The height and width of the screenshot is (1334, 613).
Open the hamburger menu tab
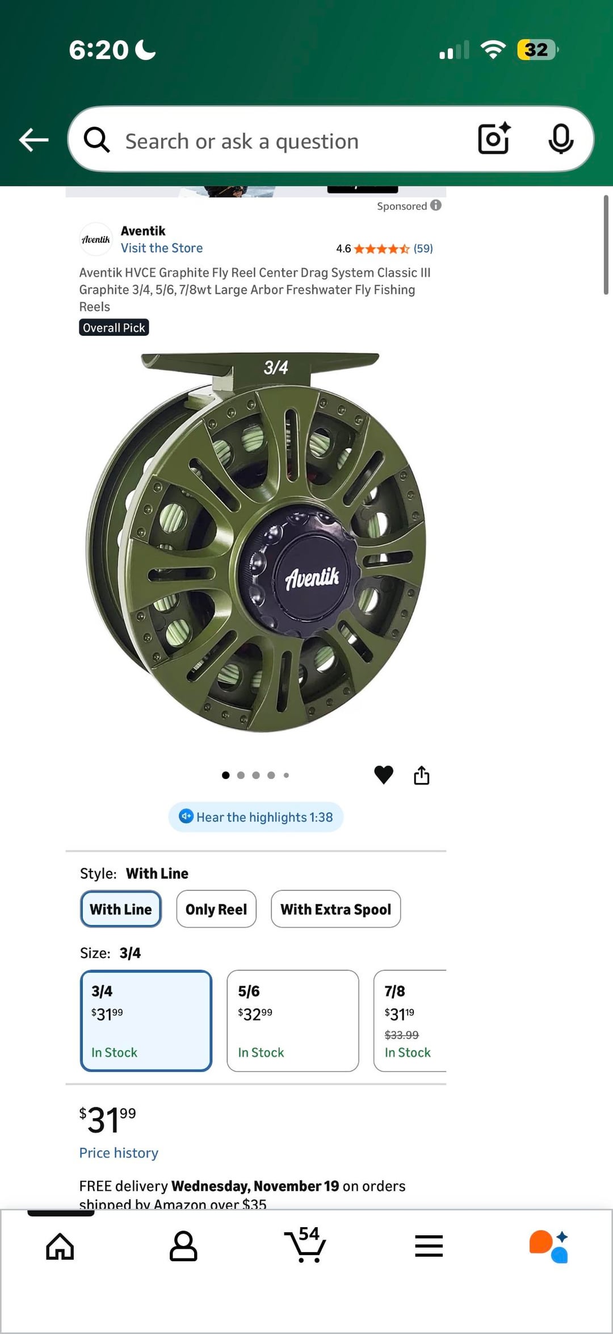coord(429,1246)
